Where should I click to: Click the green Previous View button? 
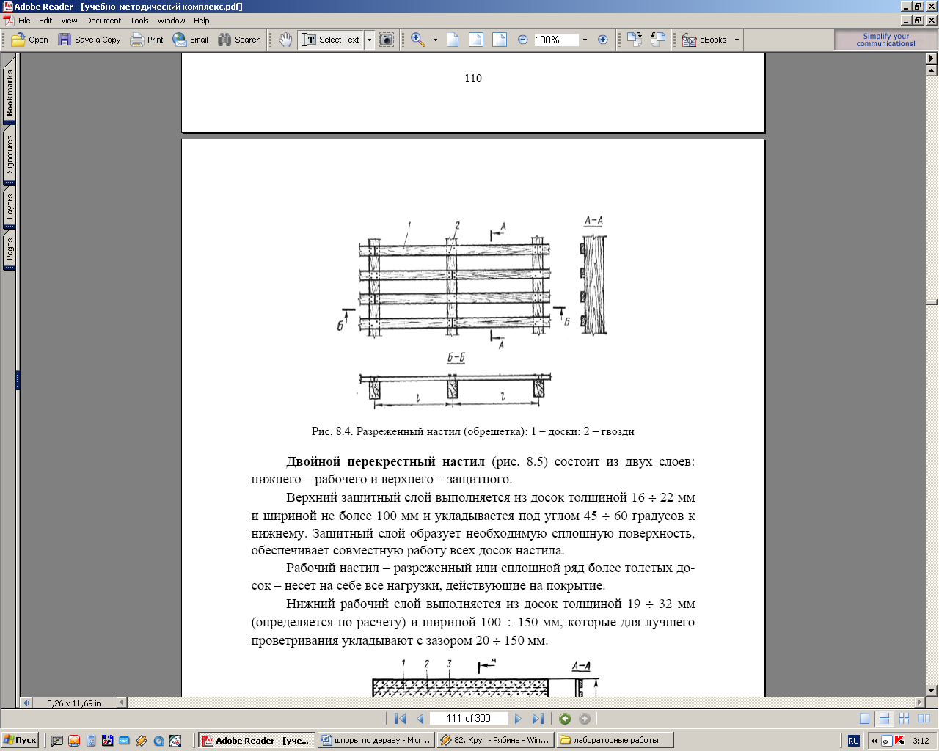pos(565,719)
